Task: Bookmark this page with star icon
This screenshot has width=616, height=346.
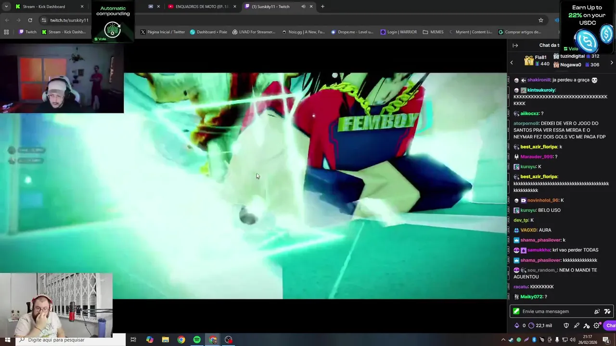Action: tap(541, 20)
